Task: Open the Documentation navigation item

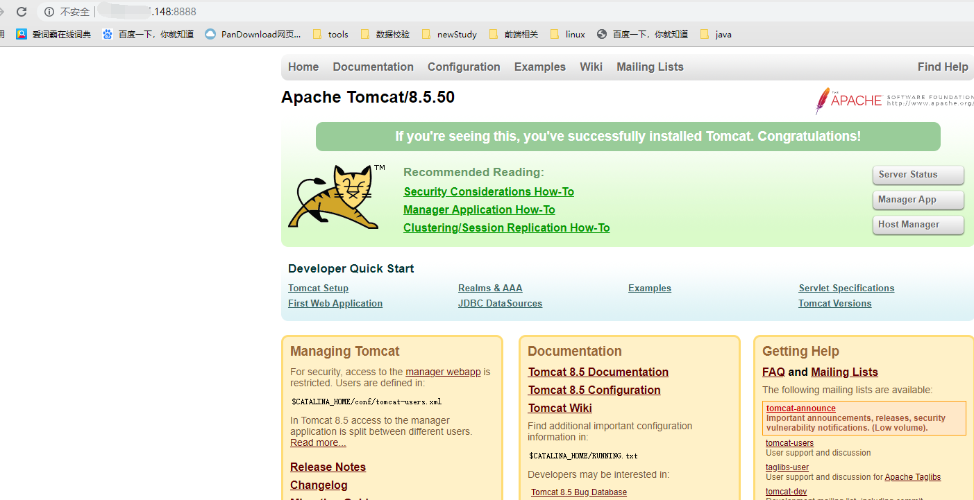Action: pos(373,67)
